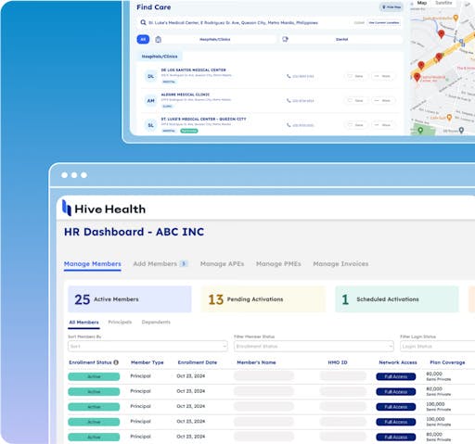Click the 25 Active Members card
The height and width of the screenshot is (444, 475).
click(x=130, y=299)
